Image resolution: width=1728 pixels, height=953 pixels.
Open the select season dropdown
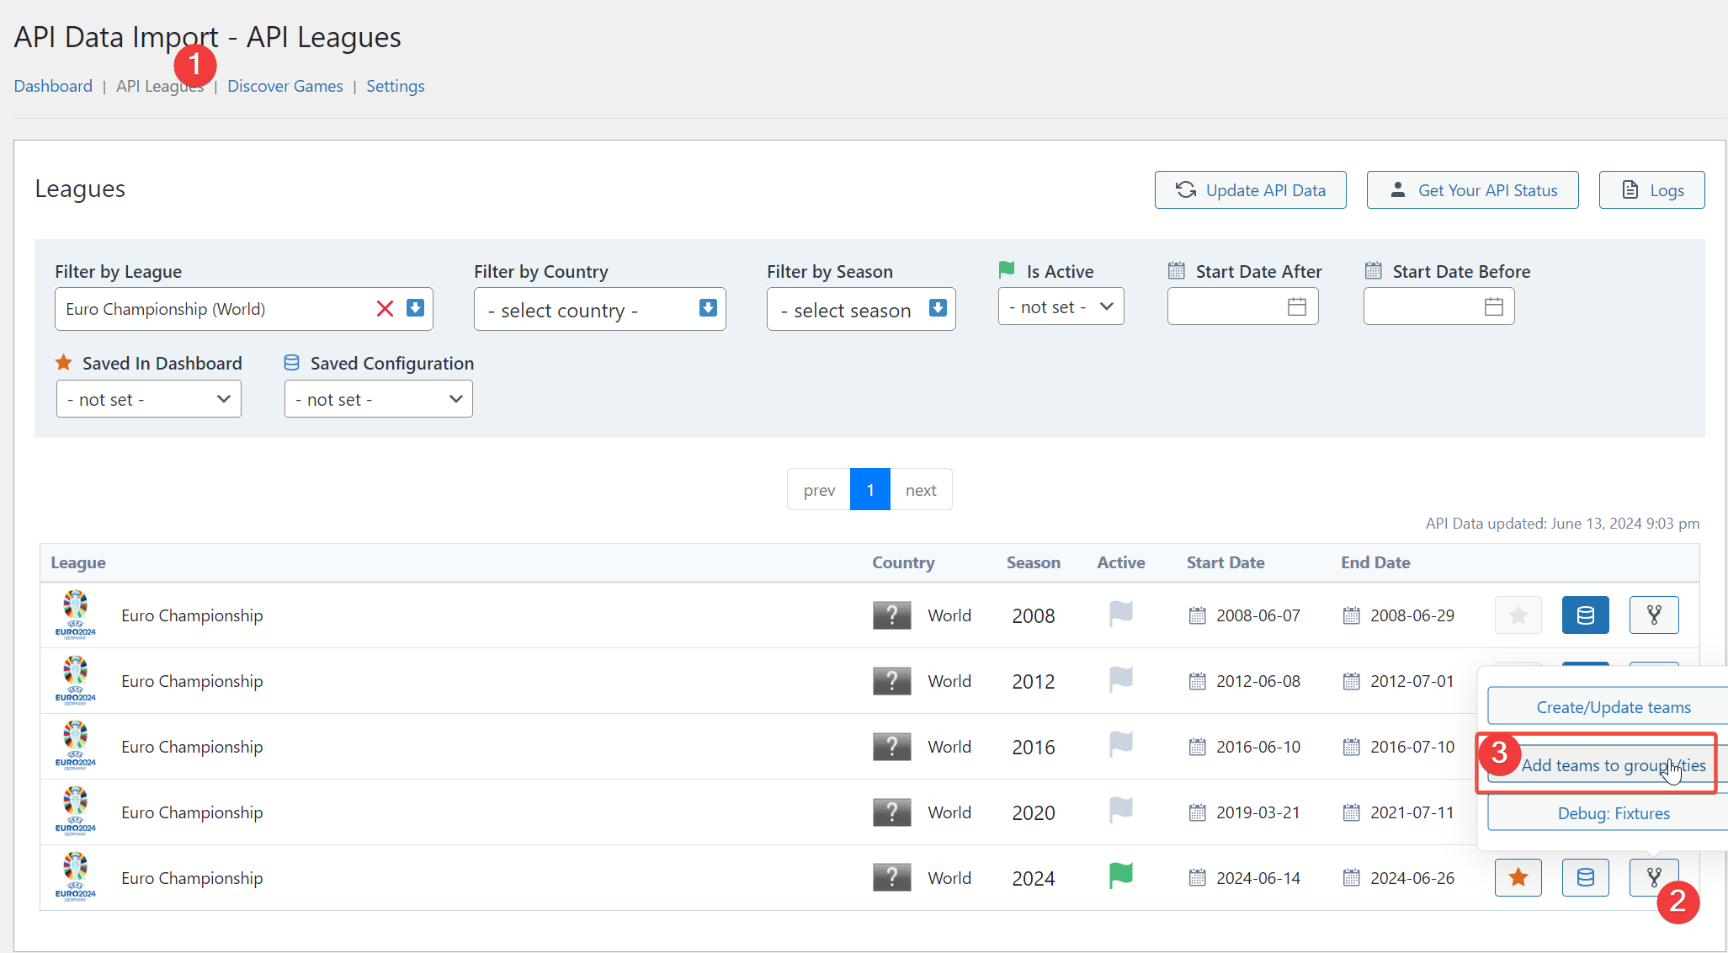click(860, 309)
